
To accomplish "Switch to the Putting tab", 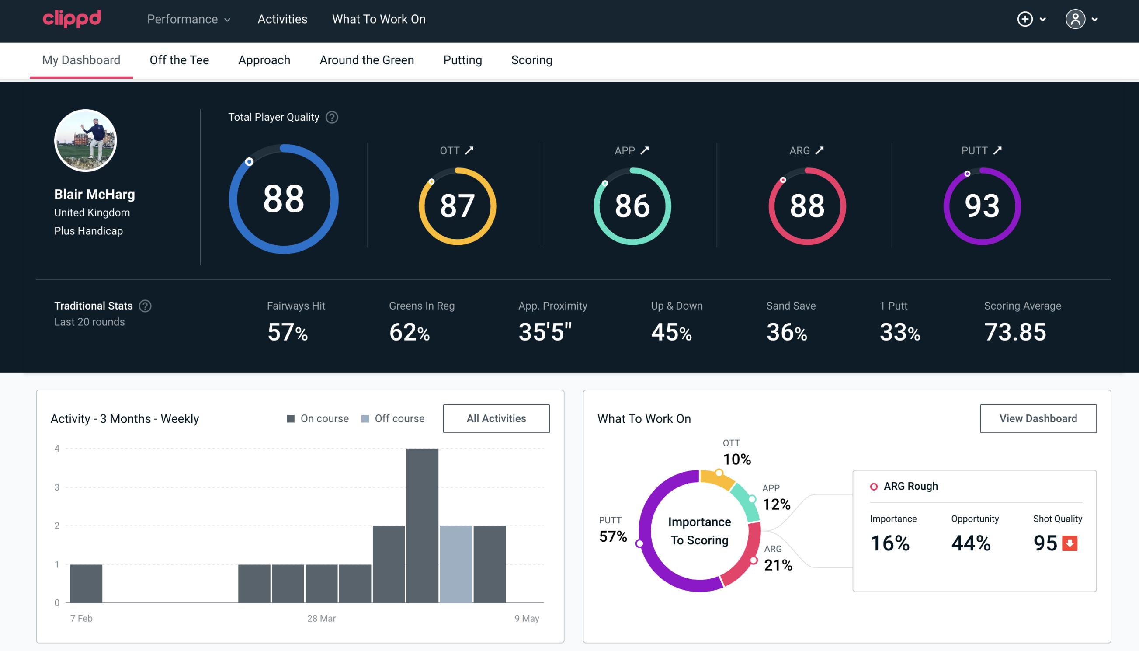I will click(x=462, y=59).
